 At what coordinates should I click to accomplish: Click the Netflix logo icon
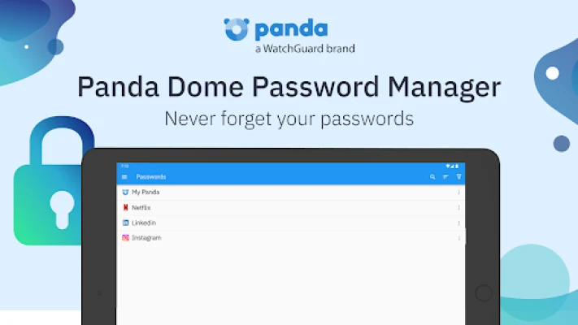[x=125, y=207]
